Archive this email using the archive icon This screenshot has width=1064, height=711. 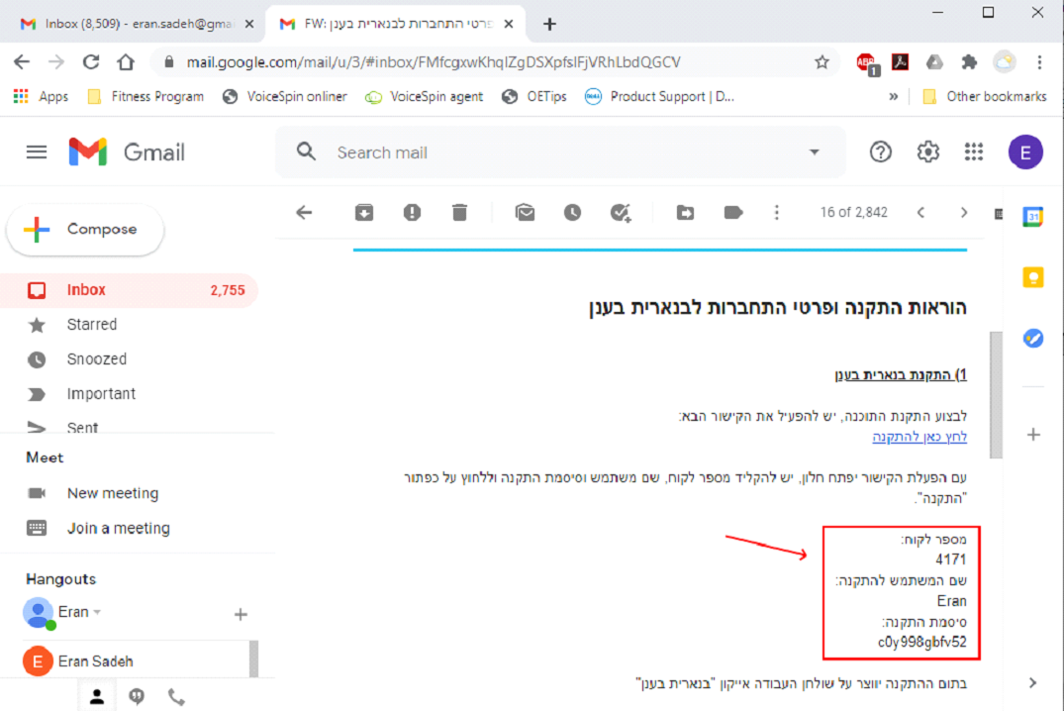(x=364, y=212)
